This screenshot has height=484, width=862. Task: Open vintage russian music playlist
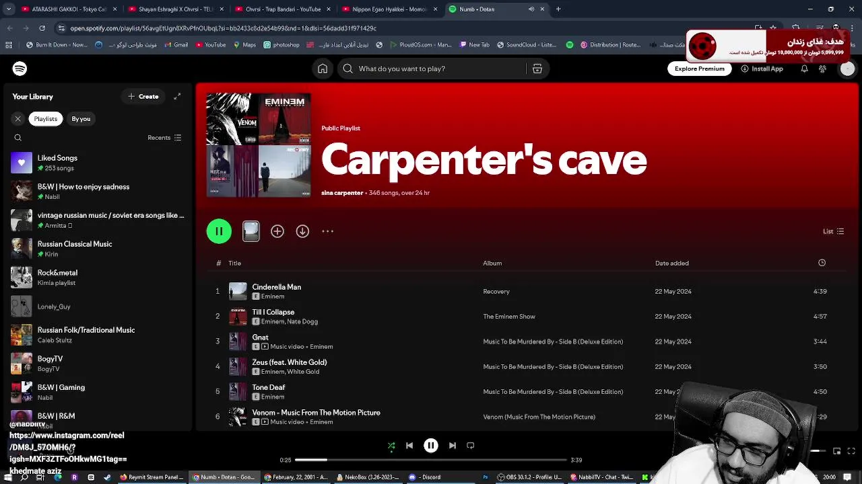pyautogui.click(x=98, y=220)
